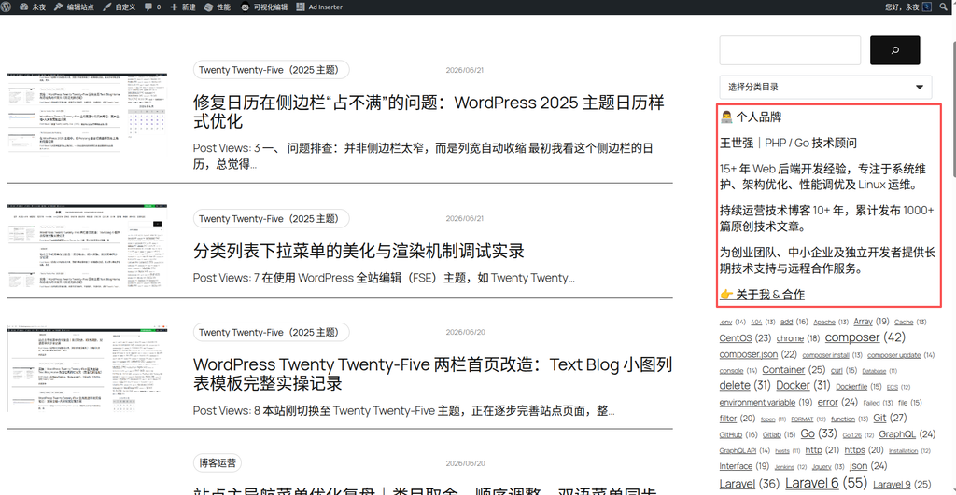This screenshot has height=495, width=956.
Task: Open the 永夜 site dashboard menu
Action: (x=33, y=7)
